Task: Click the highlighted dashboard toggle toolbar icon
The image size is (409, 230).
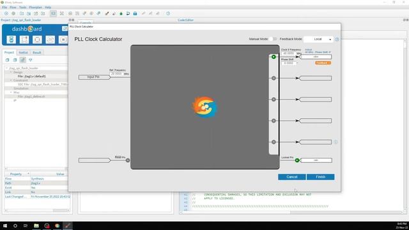Action: tap(53, 13)
